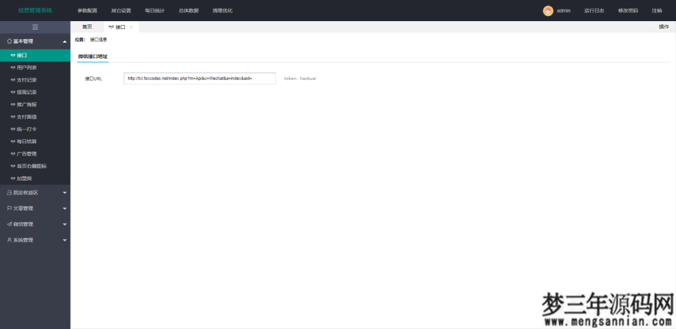This screenshot has height=329, width=676.
Task: Collapse the 基本管理 menu arrow
Action: 64,42
